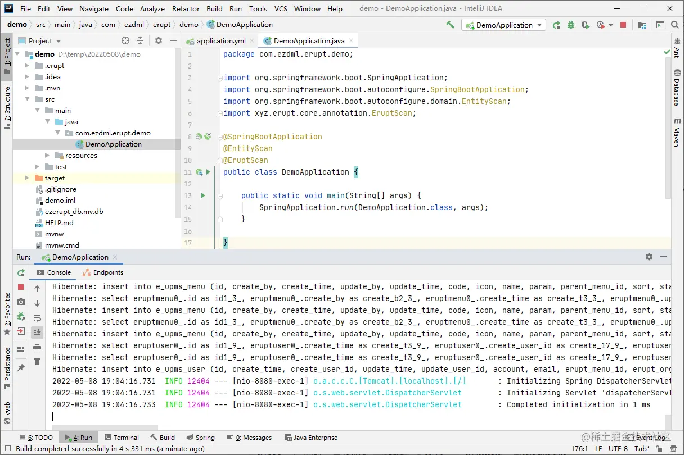Click the Build tool window button

point(163,438)
